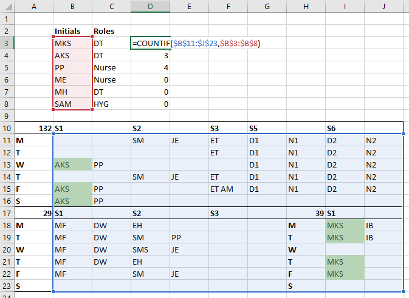The width and height of the screenshot is (409, 298).
Task: Select column G header
Action: (267, 6)
